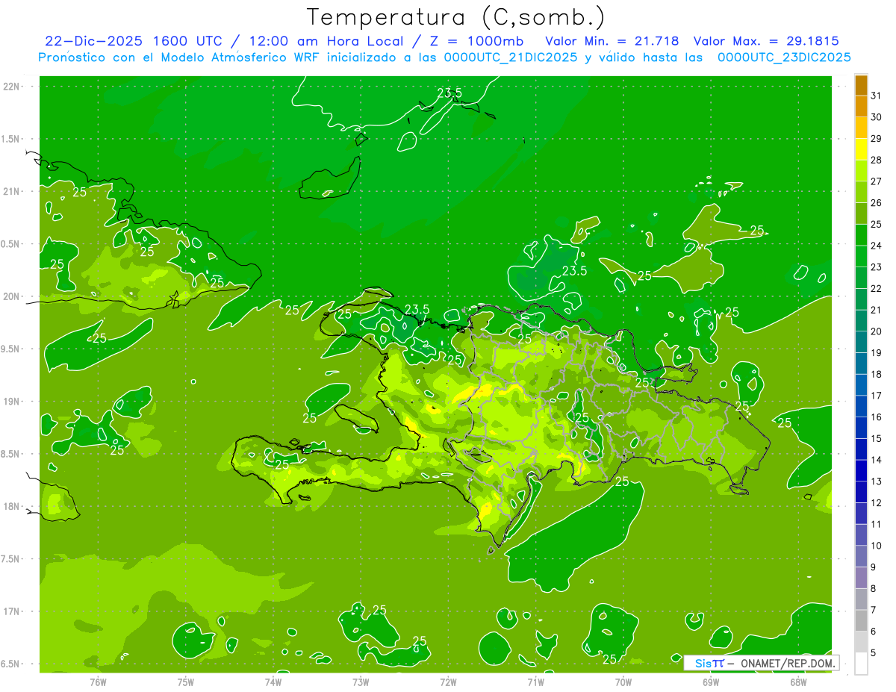Click the '68W' longitude axis label
The width and height of the screenshot is (896, 692).
pos(798,682)
